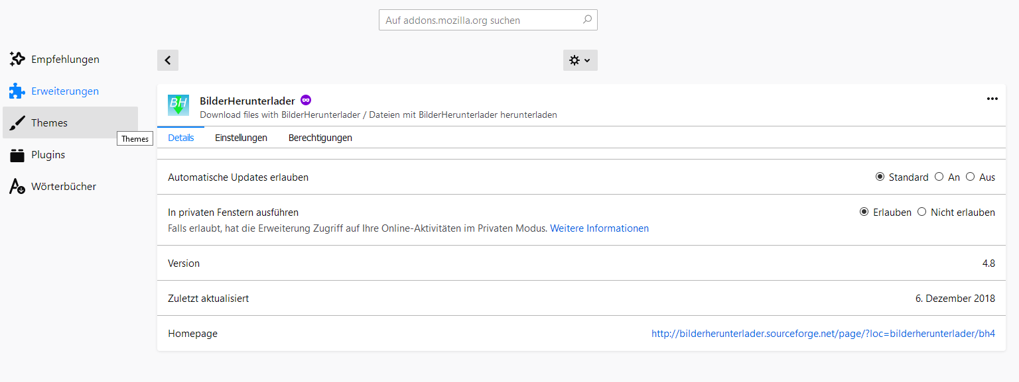Viewport: 1019px width, 382px height.
Task: Open the Weitere Informationen link
Action: coord(599,228)
